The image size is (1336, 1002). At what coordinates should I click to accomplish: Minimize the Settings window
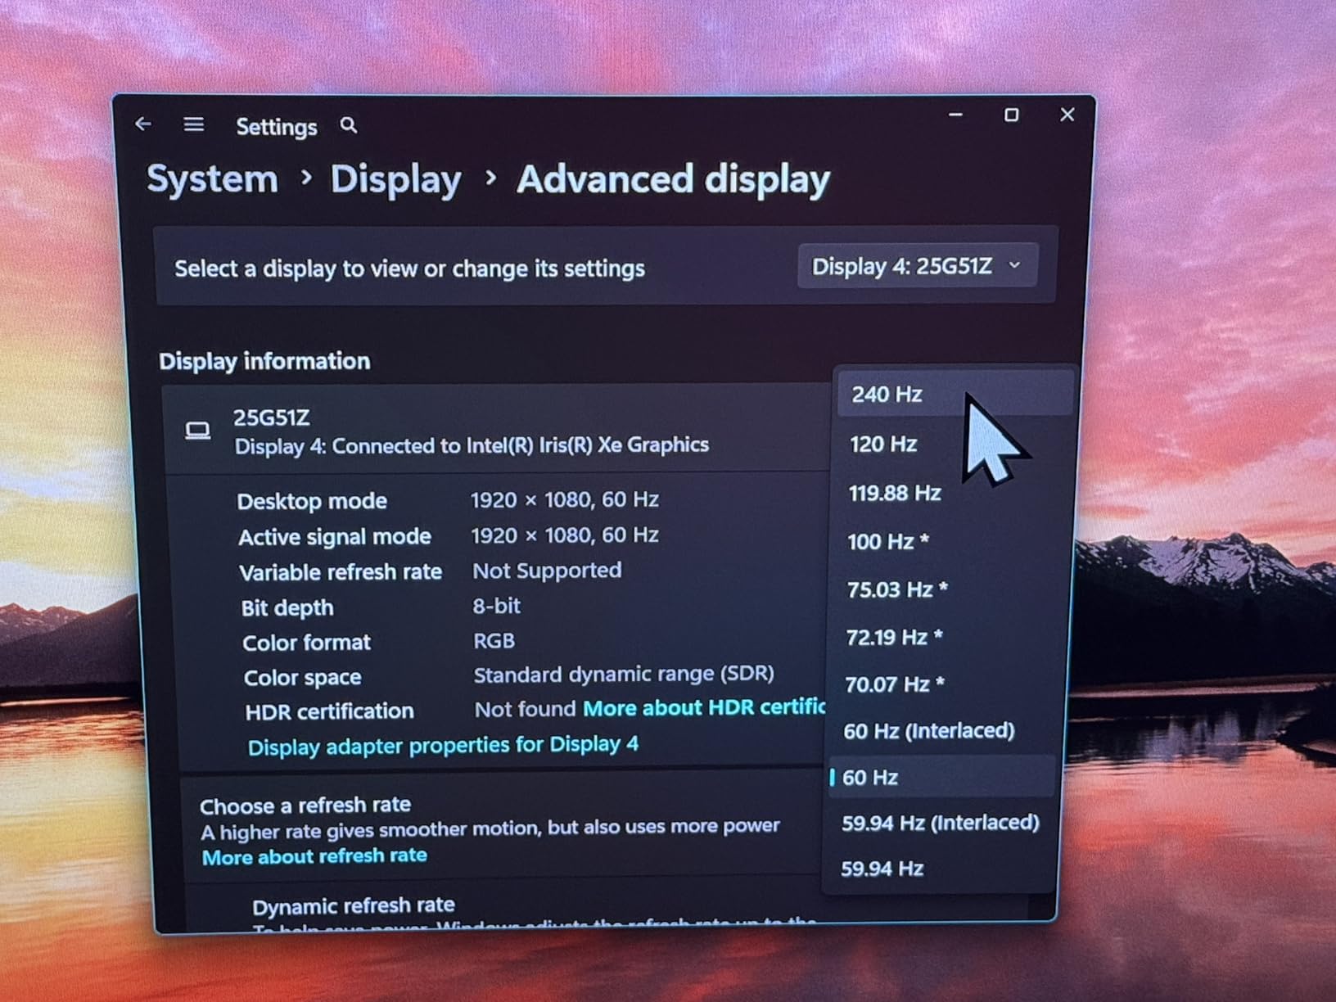pyautogui.click(x=955, y=115)
